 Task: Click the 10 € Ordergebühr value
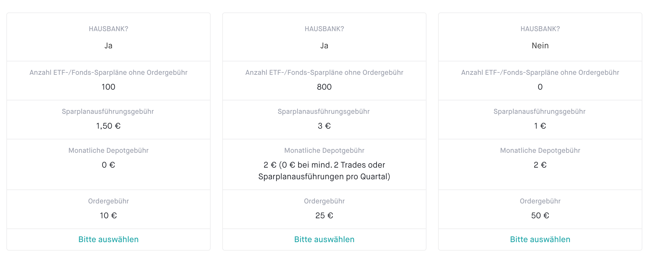click(x=108, y=216)
